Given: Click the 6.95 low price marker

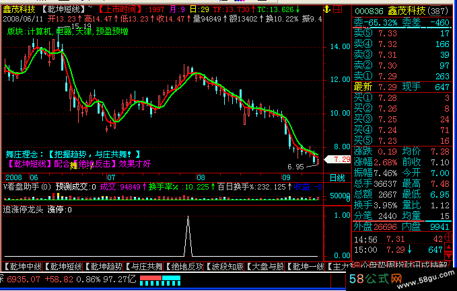Looking at the screenshot, I should [x=295, y=166].
